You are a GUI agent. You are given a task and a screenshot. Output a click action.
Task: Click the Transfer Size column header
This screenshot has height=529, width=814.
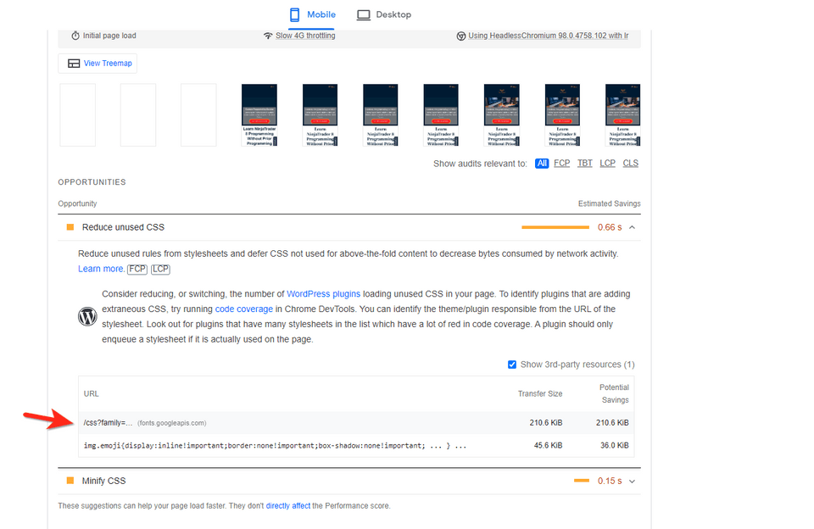540,393
